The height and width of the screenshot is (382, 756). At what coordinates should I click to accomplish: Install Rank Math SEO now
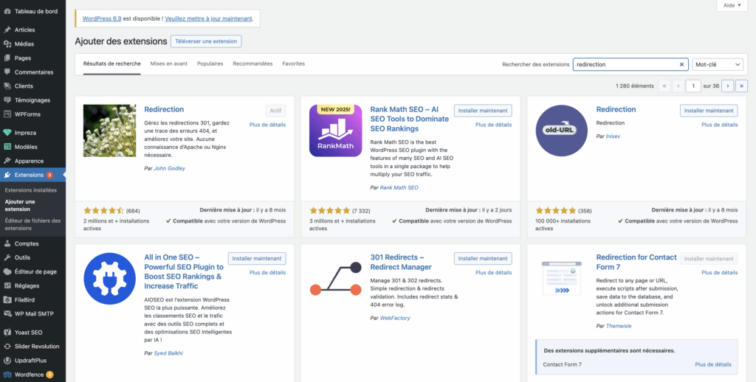(x=482, y=111)
